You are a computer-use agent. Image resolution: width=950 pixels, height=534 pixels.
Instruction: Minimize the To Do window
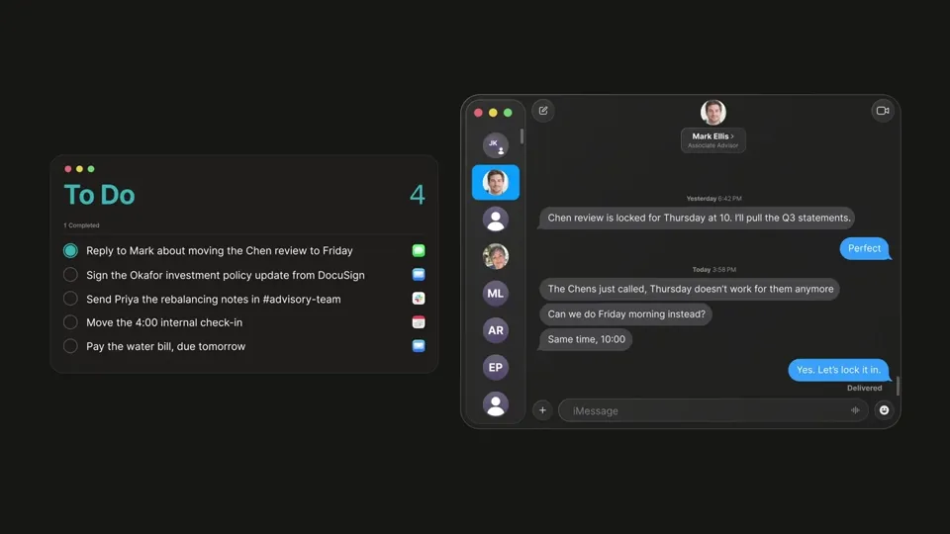click(79, 169)
